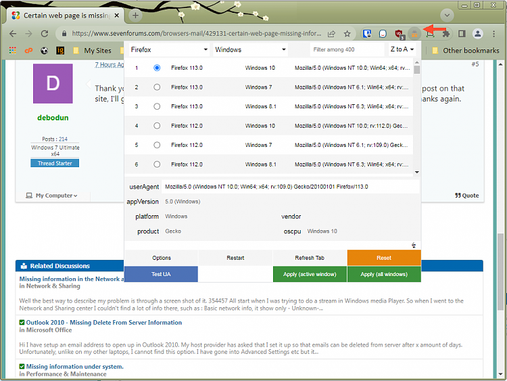Select Firefox 113.0 Windows 7 radio

[157, 87]
